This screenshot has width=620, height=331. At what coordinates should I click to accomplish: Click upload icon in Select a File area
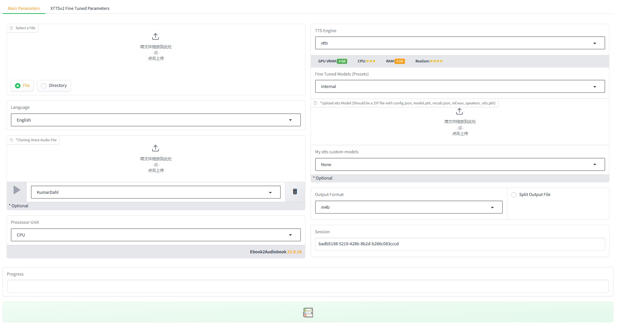pos(155,36)
